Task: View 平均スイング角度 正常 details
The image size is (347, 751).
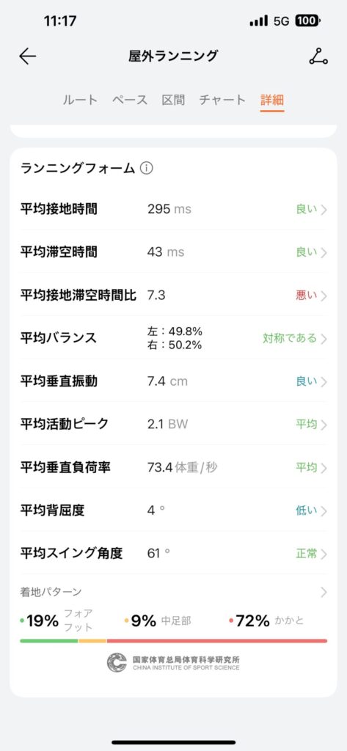Action: point(312,554)
